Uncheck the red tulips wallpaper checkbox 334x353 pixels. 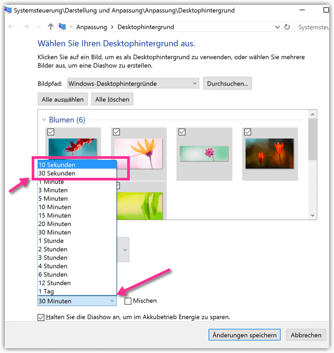247,132
